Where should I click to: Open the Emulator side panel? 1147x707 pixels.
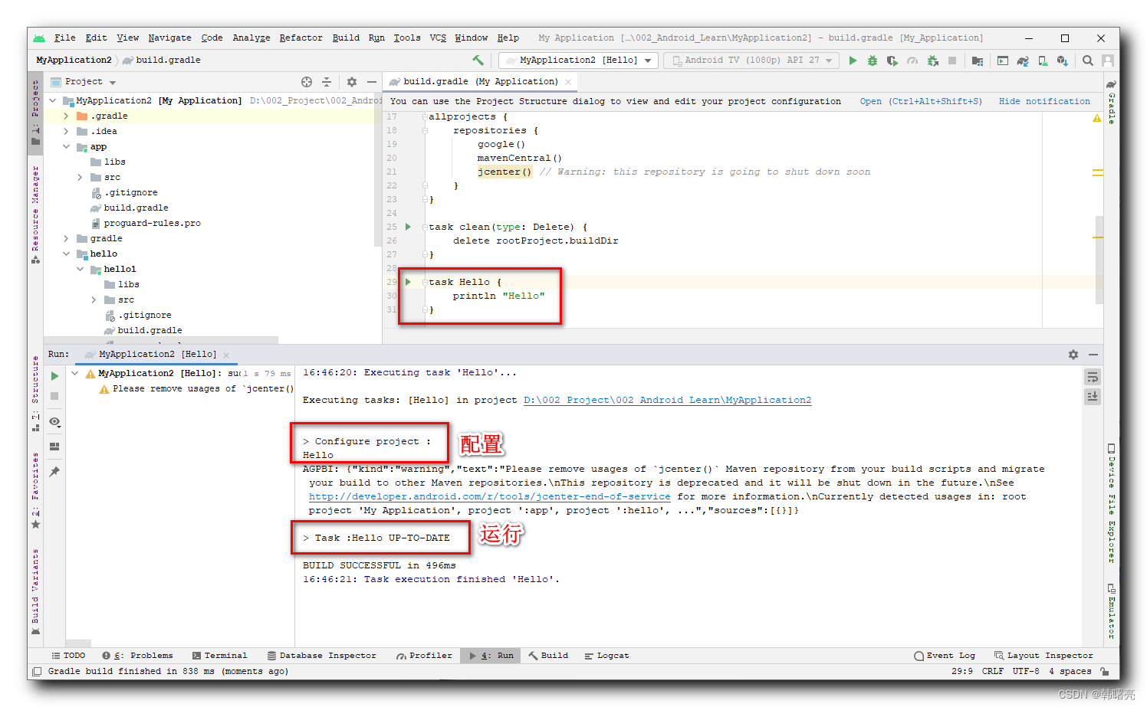click(1112, 610)
